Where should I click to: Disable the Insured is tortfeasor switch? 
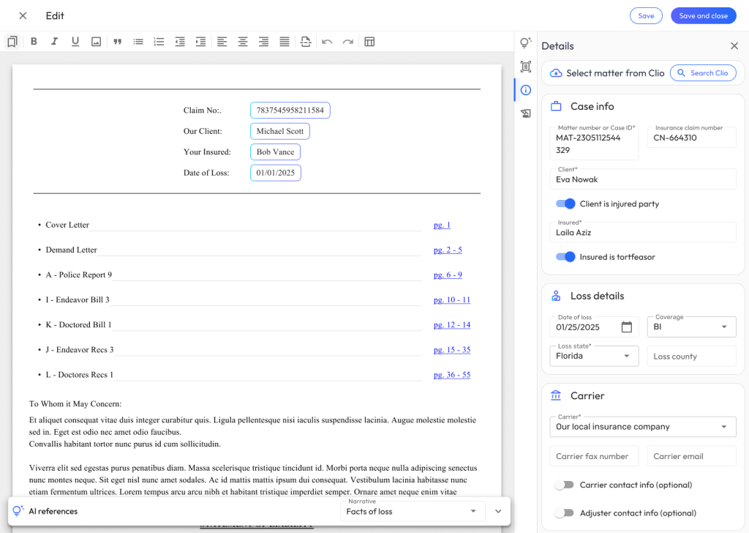[x=565, y=257]
